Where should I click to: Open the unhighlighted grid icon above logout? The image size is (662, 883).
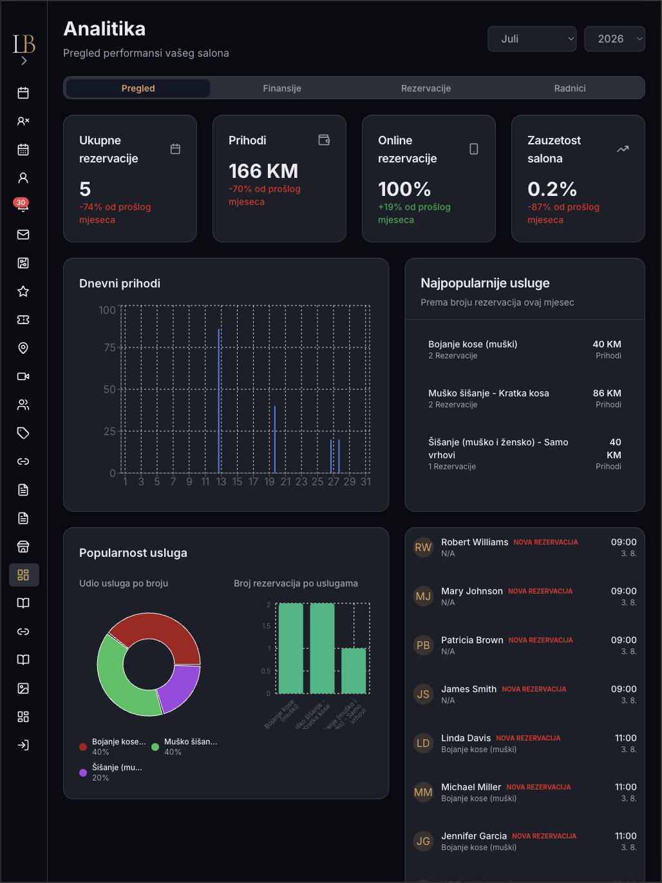point(23,717)
